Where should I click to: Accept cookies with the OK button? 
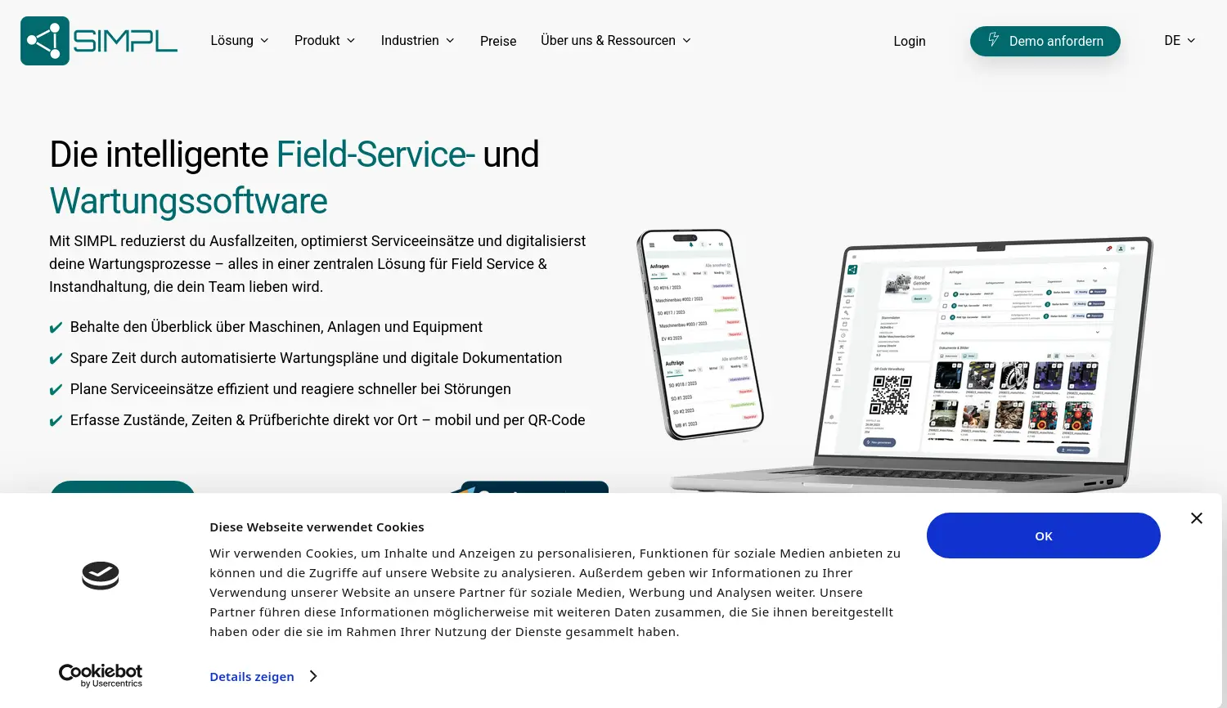coord(1043,535)
